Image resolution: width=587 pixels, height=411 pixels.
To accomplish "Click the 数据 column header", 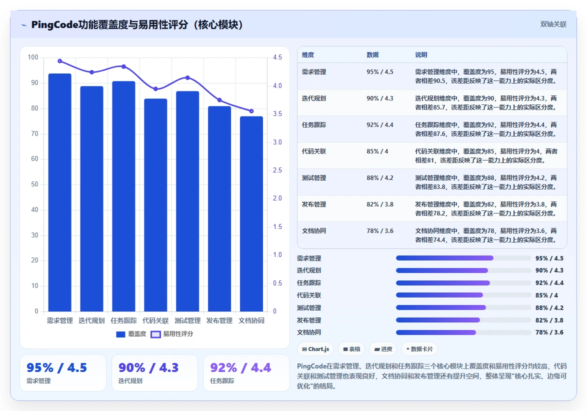I will click(x=372, y=54).
